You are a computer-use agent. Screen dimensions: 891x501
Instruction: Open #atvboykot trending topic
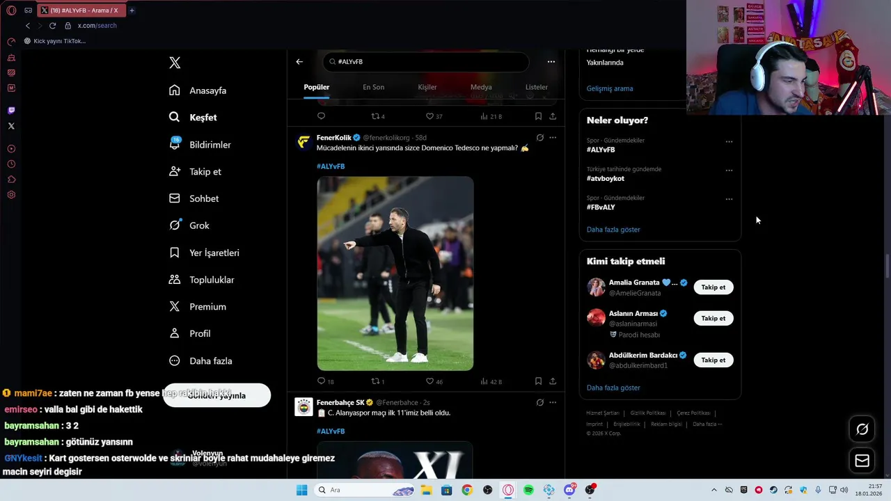[606, 178]
